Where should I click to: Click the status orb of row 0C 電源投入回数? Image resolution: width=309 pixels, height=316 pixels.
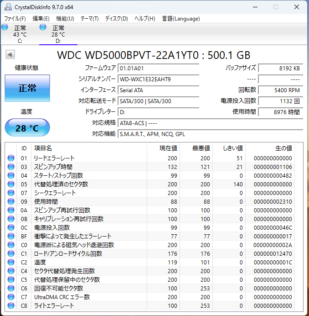(11, 227)
